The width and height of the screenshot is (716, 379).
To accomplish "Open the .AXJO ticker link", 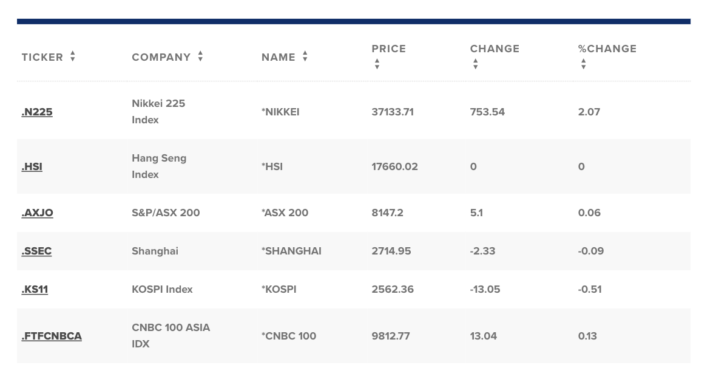I will click(x=38, y=213).
